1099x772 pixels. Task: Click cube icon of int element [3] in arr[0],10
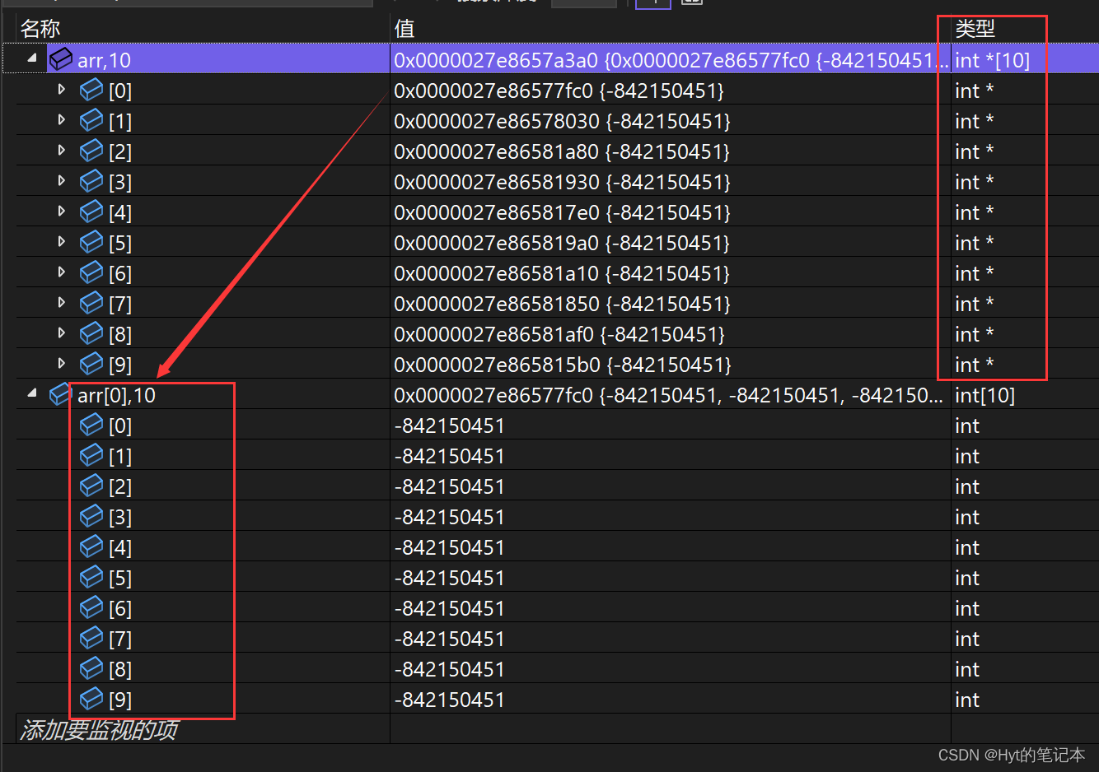(x=91, y=515)
